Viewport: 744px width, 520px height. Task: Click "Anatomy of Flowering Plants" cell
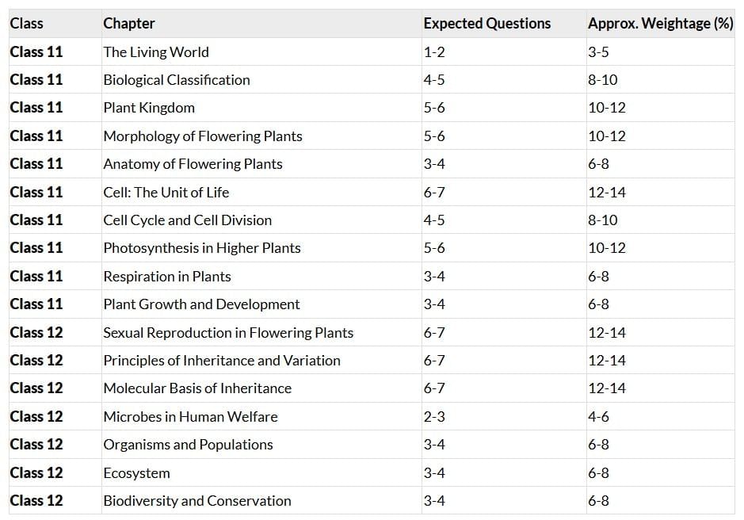click(193, 164)
